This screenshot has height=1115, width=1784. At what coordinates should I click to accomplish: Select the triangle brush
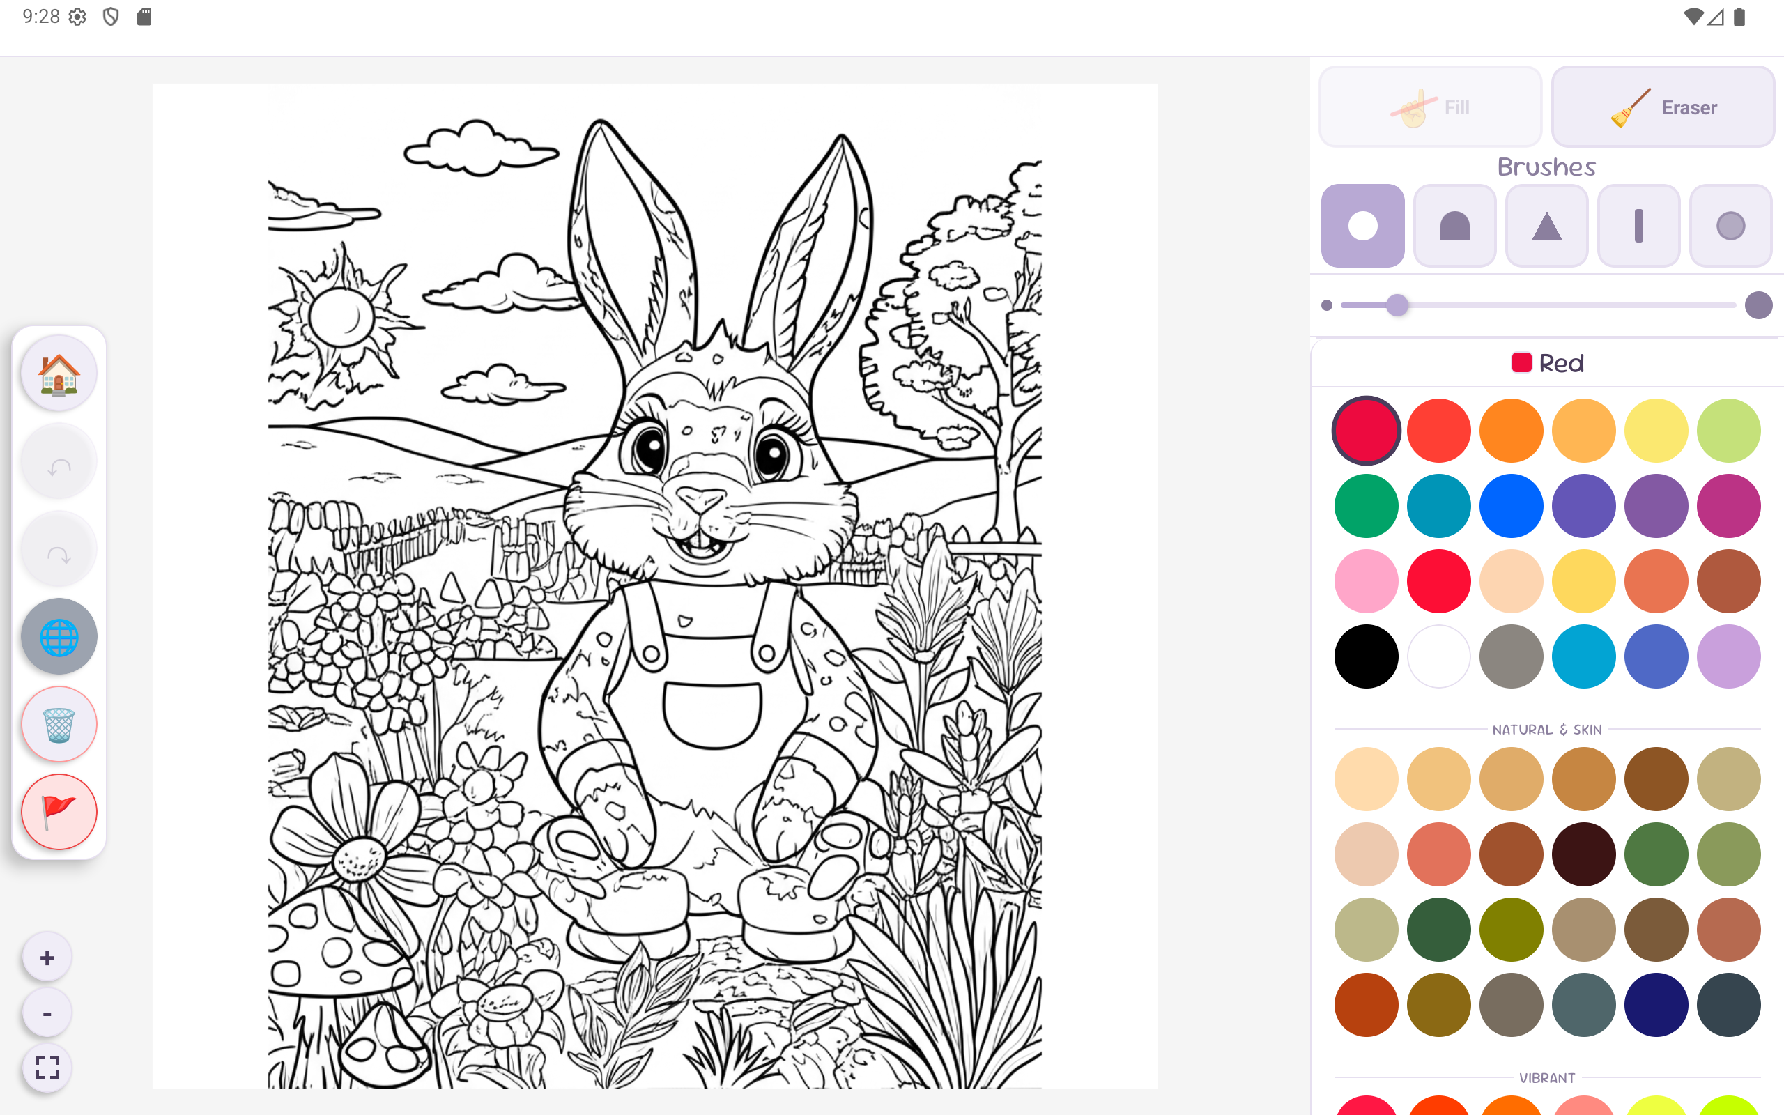point(1546,226)
